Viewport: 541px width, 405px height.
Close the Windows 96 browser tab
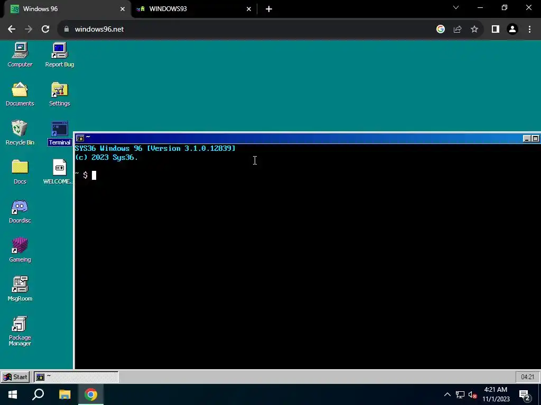tap(123, 9)
